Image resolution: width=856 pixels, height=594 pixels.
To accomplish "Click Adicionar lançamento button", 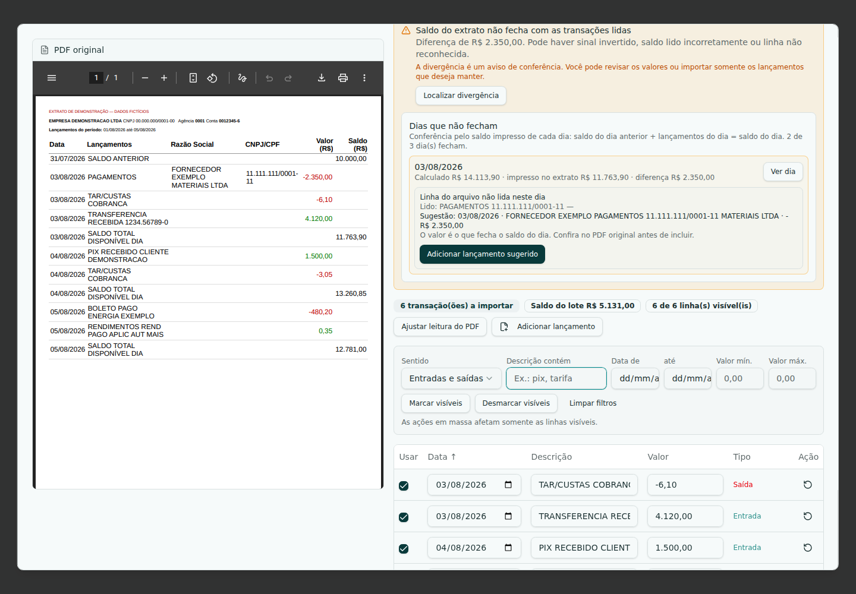I will 547,327.
